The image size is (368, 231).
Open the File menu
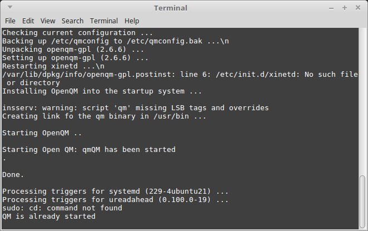[x=10, y=21]
